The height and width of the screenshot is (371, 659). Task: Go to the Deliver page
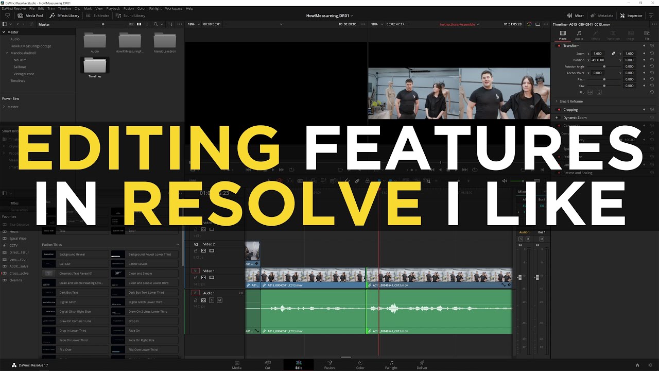click(x=422, y=365)
